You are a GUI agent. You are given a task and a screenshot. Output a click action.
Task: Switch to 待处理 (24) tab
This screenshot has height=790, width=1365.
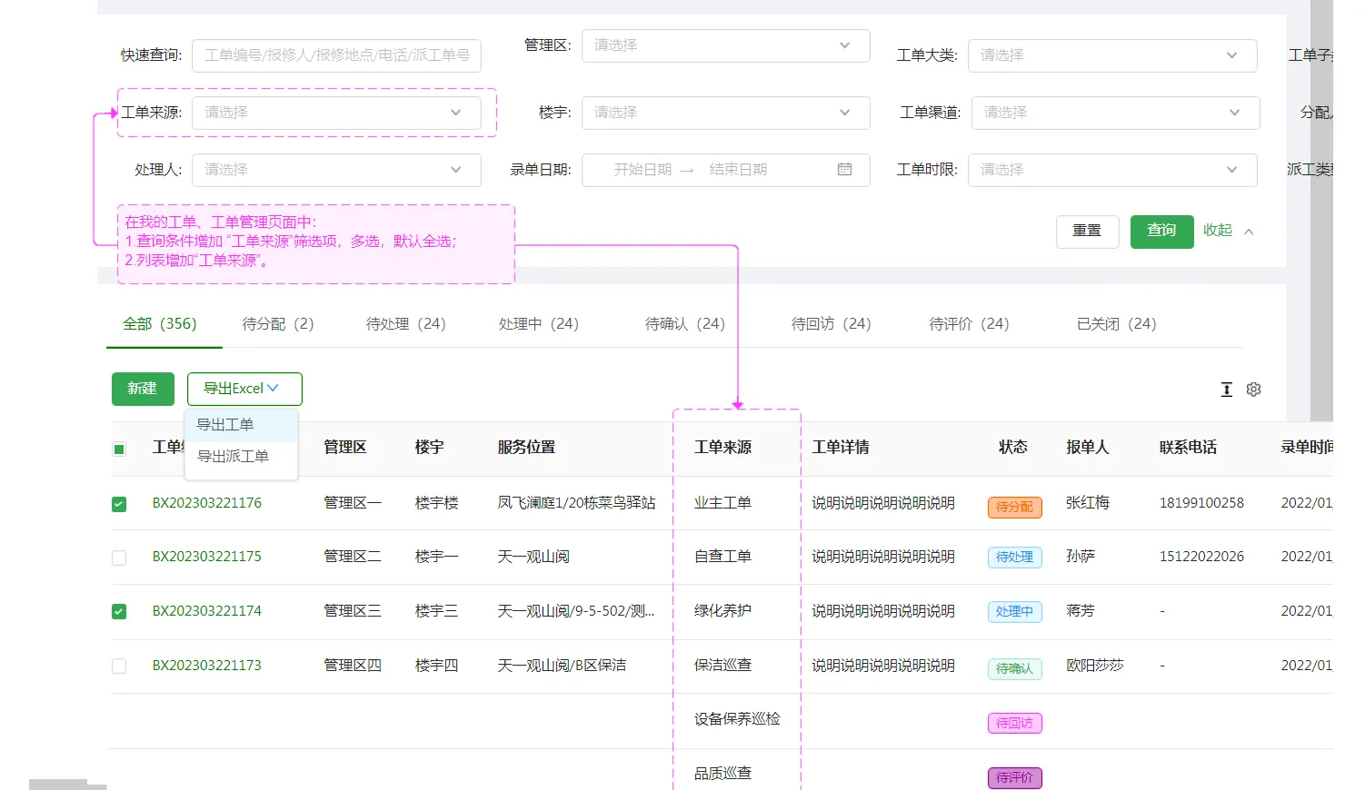[405, 324]
